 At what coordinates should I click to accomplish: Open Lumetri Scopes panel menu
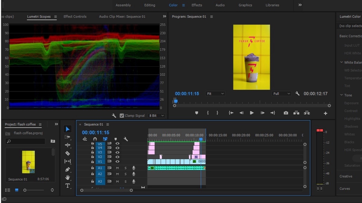click(55, 17)
